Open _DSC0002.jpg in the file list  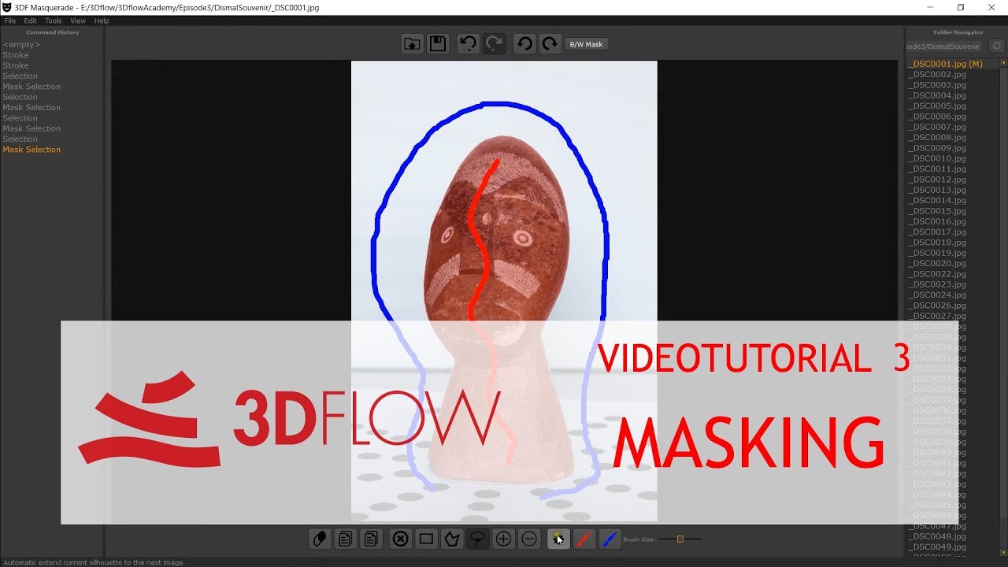pyautogui.click(x=937, y=74)
